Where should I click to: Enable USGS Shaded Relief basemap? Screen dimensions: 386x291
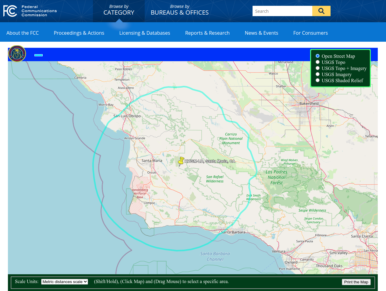pyautogui.click(x=317, y=80)
